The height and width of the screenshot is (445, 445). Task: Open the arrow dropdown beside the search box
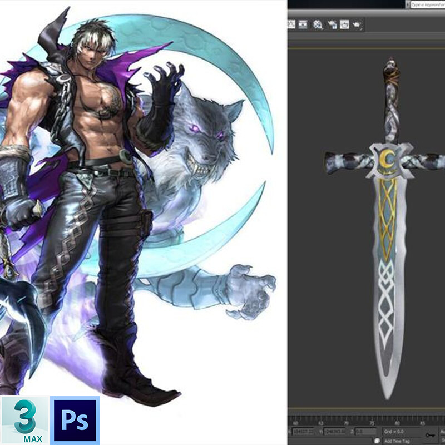pyautogui.click(x=408, y=4)
